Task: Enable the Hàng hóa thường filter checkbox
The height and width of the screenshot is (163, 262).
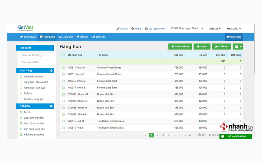Action: pos(21,76)
